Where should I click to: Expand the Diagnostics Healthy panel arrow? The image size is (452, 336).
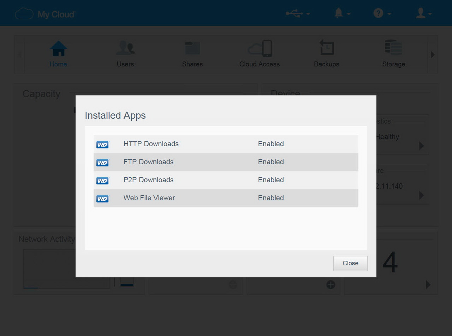point(421,146)
